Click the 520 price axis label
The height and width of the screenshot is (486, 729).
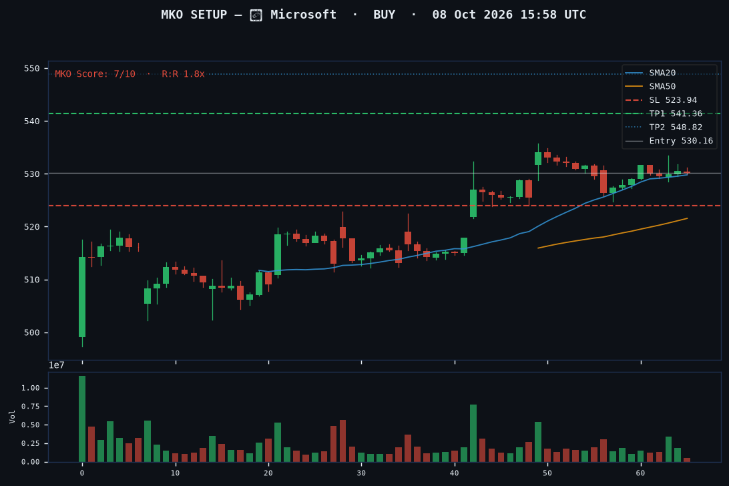click(32, 227)
